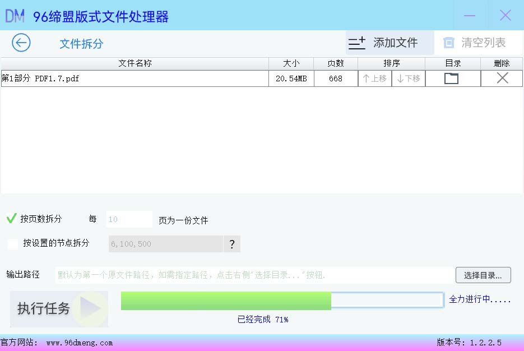Move file up with 上移

[x=374, y=78]
